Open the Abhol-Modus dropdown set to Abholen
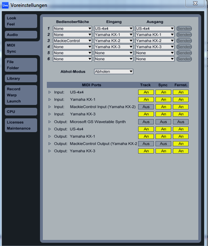This screenshot has height=246, width=208. [113, 72]
